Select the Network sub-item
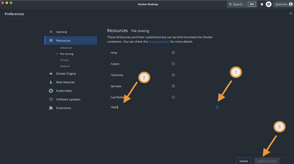This screenshot has height=164, width=294. (65, 66)
